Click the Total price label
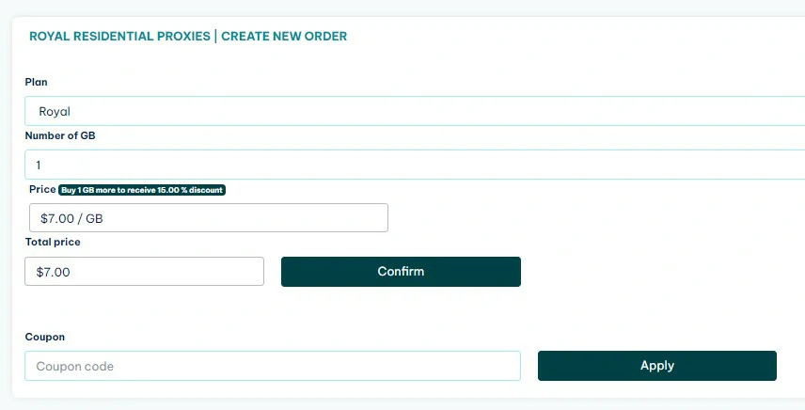This screenshot has height=410, width=805. pos(53,242)
